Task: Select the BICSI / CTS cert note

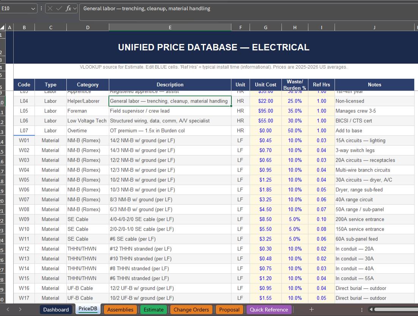Action: 374,120
